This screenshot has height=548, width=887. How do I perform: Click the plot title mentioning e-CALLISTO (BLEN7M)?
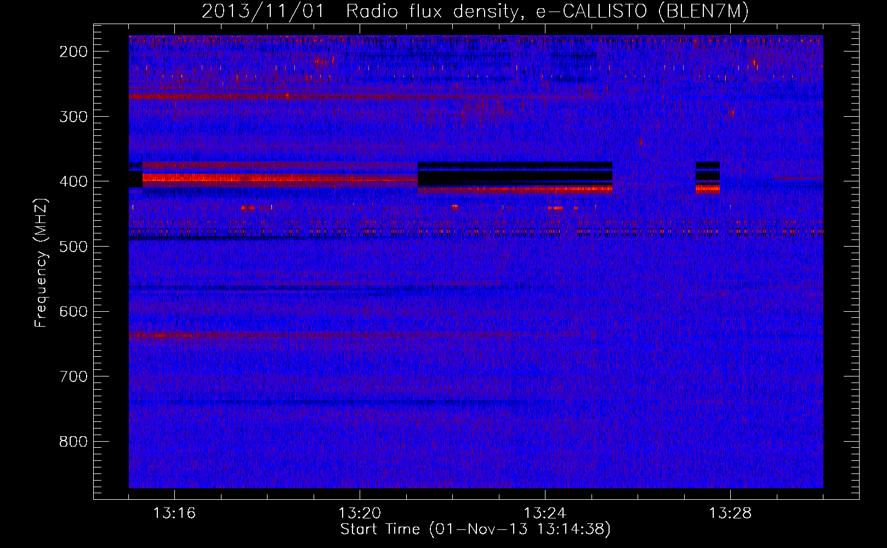[x=475, y=12]
